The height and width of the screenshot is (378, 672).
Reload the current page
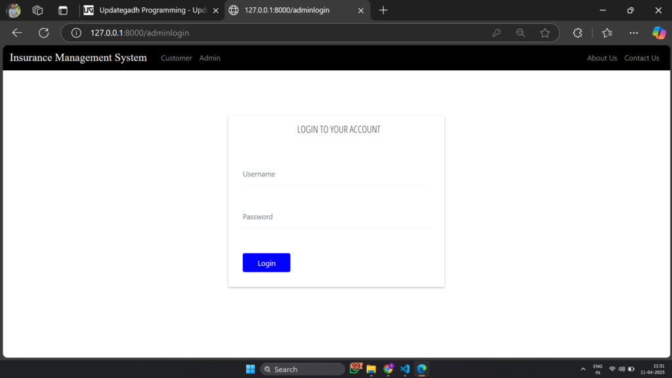coord(44,33)
